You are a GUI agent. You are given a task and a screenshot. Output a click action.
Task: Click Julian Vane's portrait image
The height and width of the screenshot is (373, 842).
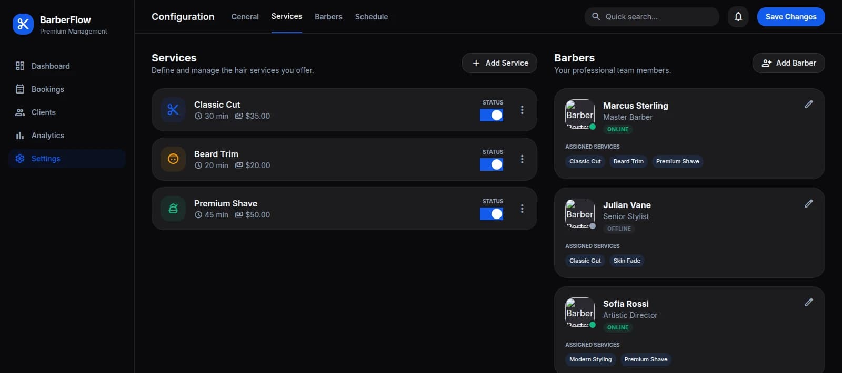[x=580, y=213]
